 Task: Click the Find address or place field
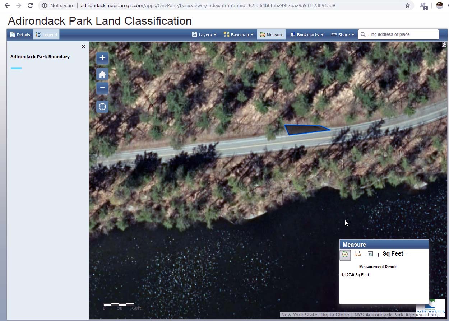click(401, 34)
